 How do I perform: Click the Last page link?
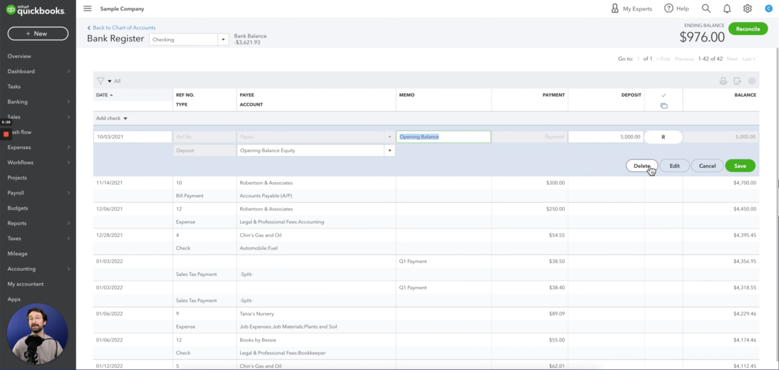pos(748,59)
